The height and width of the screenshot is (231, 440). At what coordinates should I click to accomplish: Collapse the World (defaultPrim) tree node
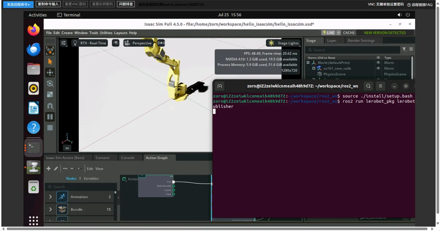pyautogui.click(x=308, y=62)
